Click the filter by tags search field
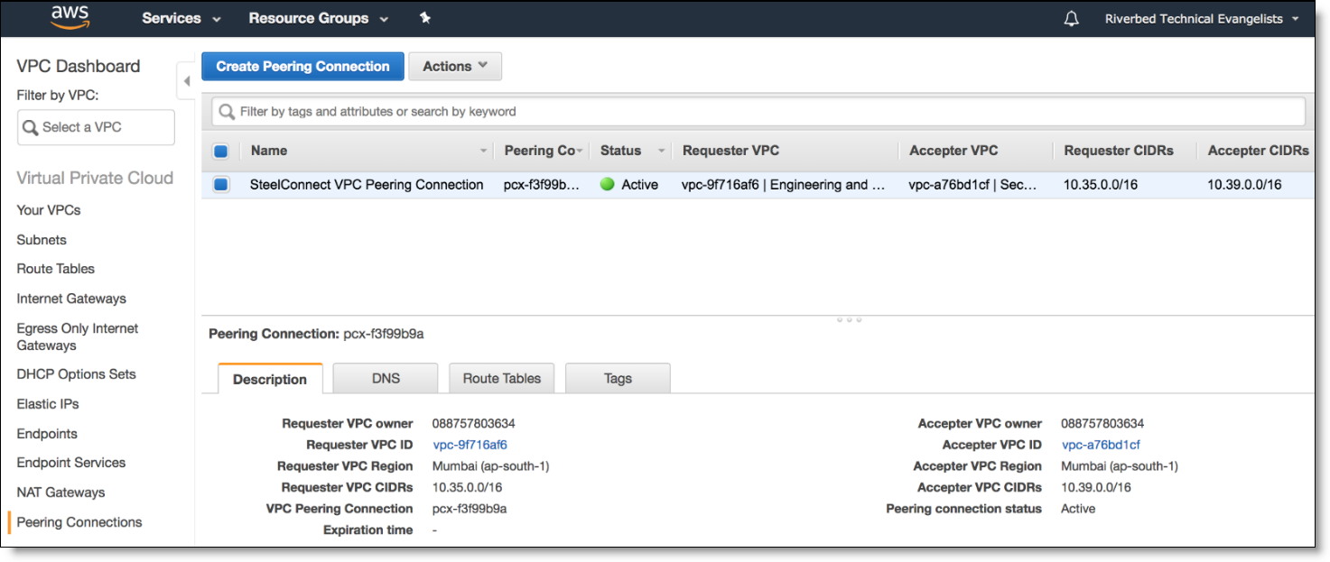1330x562 pixels. (758, 112)
